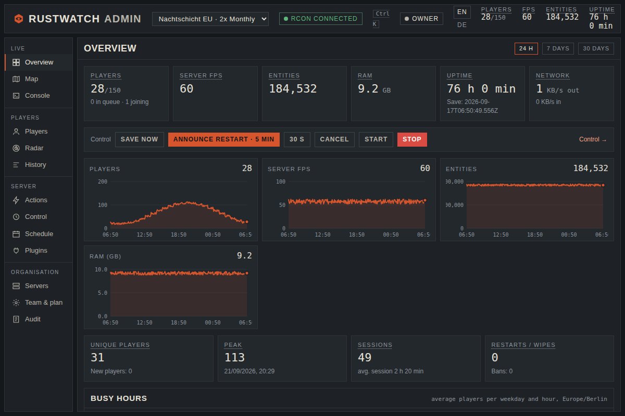The image size is (625, 416).
Task: Open Overview via its grid icon
Action: pos(16,62)
